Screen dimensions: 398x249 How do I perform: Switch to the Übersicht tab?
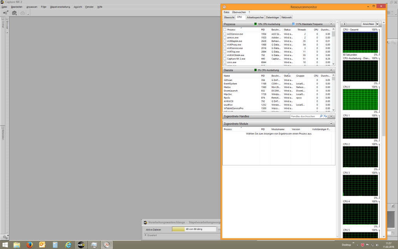pyautogui.click(x=229, y=17)
